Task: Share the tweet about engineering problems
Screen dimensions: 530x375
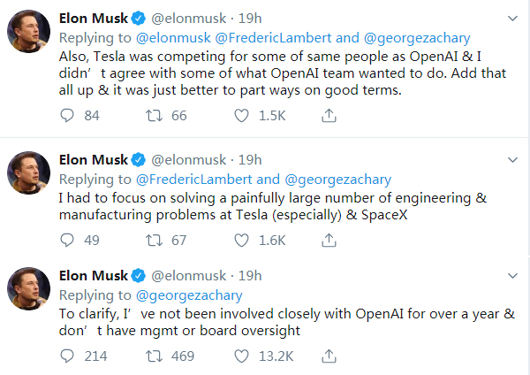Action: (329, 240)
